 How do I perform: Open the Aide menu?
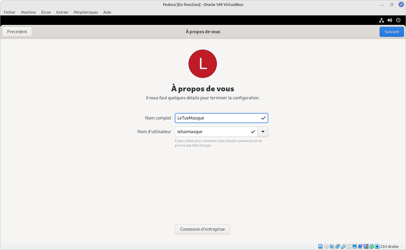[x=107, y=12]
